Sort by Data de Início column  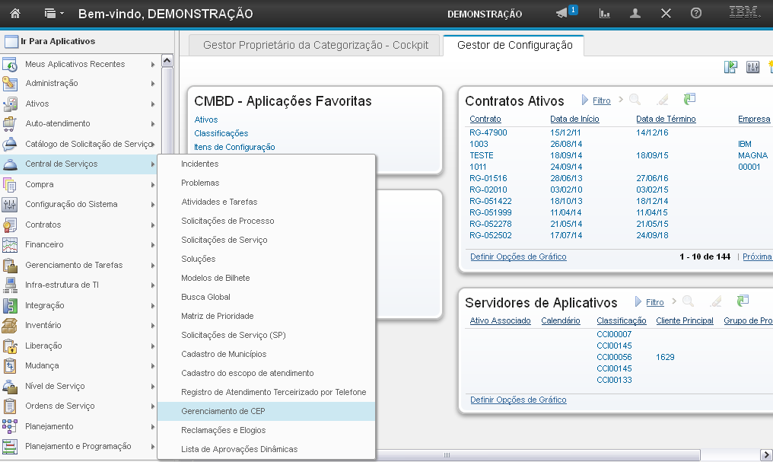pyautogui.click(x=574, y=119)
